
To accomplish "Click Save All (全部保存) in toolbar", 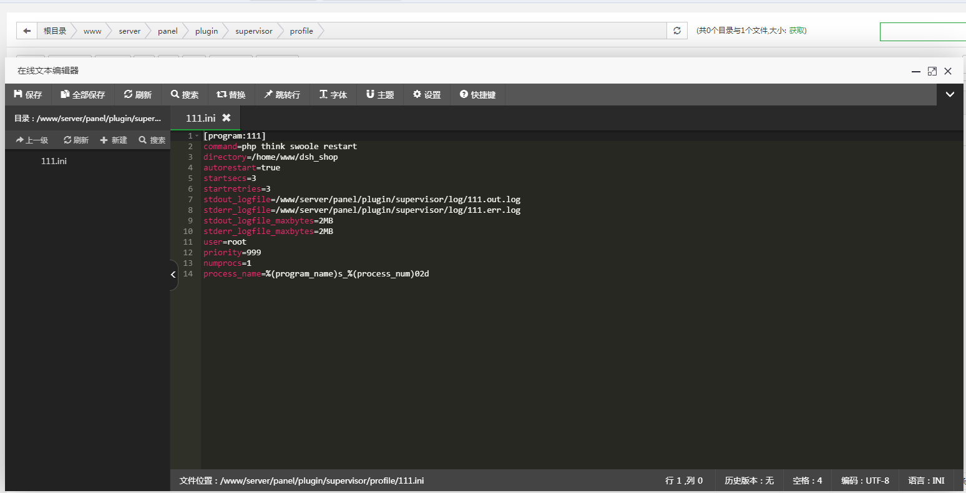I will 82,95.
